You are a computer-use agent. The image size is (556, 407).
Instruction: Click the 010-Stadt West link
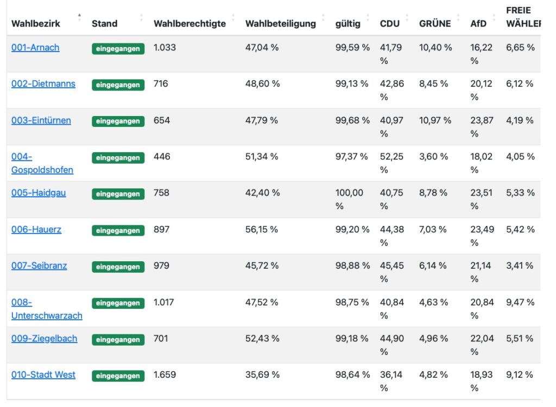(x=43, y=375)
